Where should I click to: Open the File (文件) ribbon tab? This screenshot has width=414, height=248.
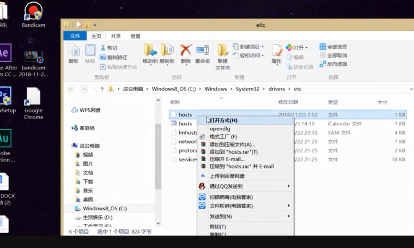pos(75,36)
